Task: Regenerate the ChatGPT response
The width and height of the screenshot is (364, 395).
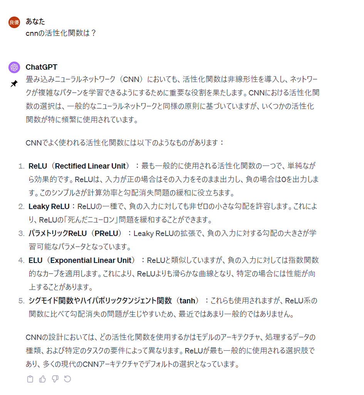Action: pyautogui.click(x=67, y=379)
